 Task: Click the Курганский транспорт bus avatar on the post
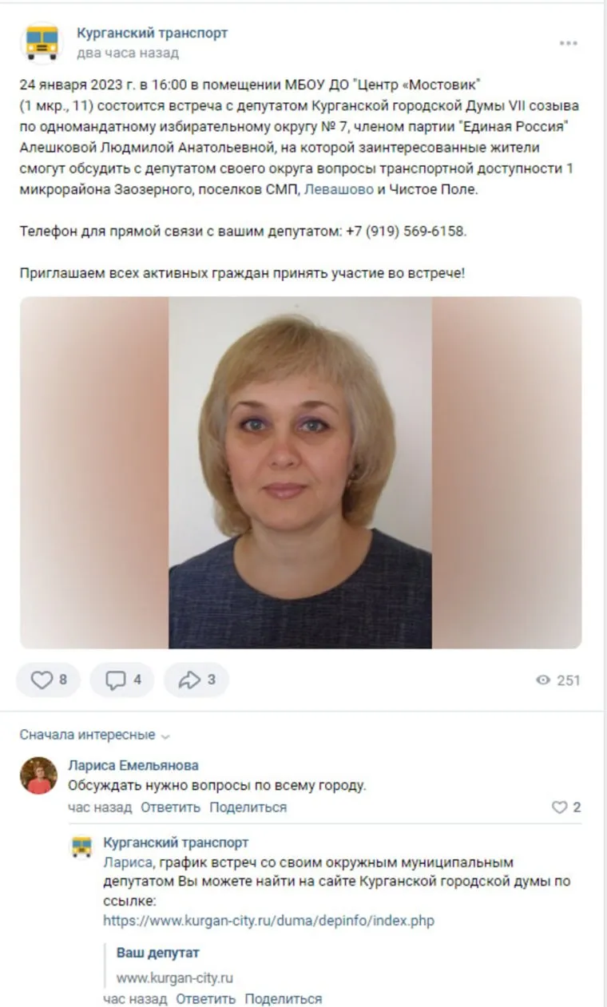click(42, 42)
